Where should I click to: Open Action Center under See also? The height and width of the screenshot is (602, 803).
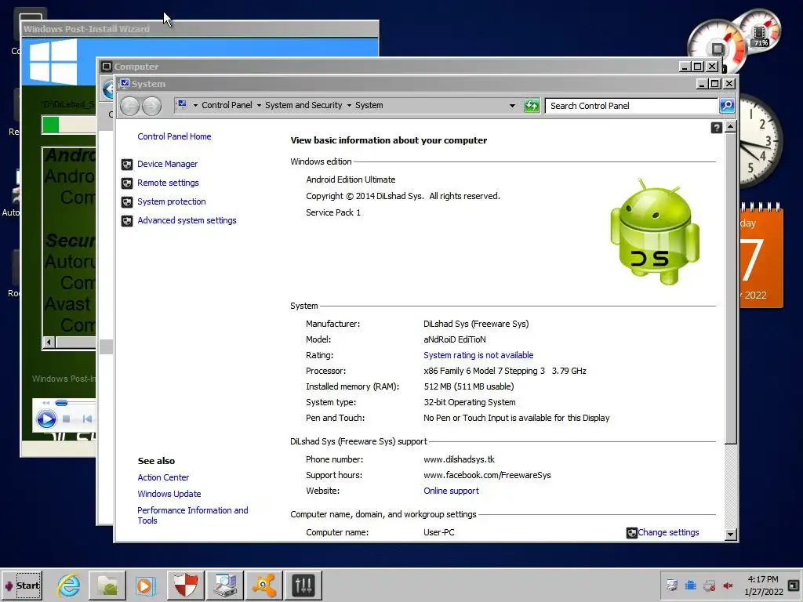coord(163,477)
